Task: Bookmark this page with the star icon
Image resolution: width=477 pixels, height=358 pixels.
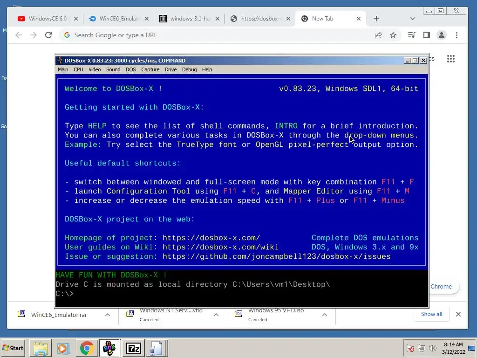Action: (393, 35)
